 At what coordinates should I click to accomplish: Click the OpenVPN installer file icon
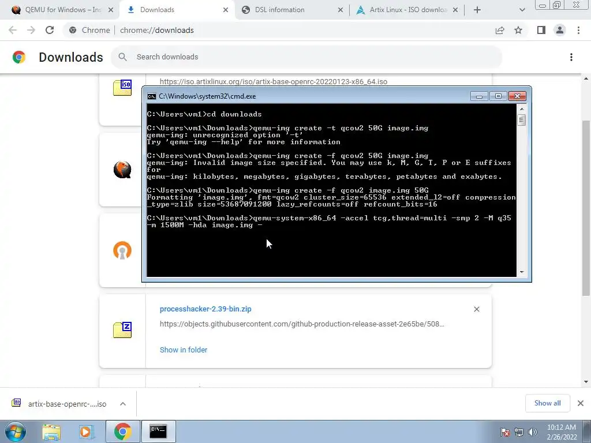[122, 250]
